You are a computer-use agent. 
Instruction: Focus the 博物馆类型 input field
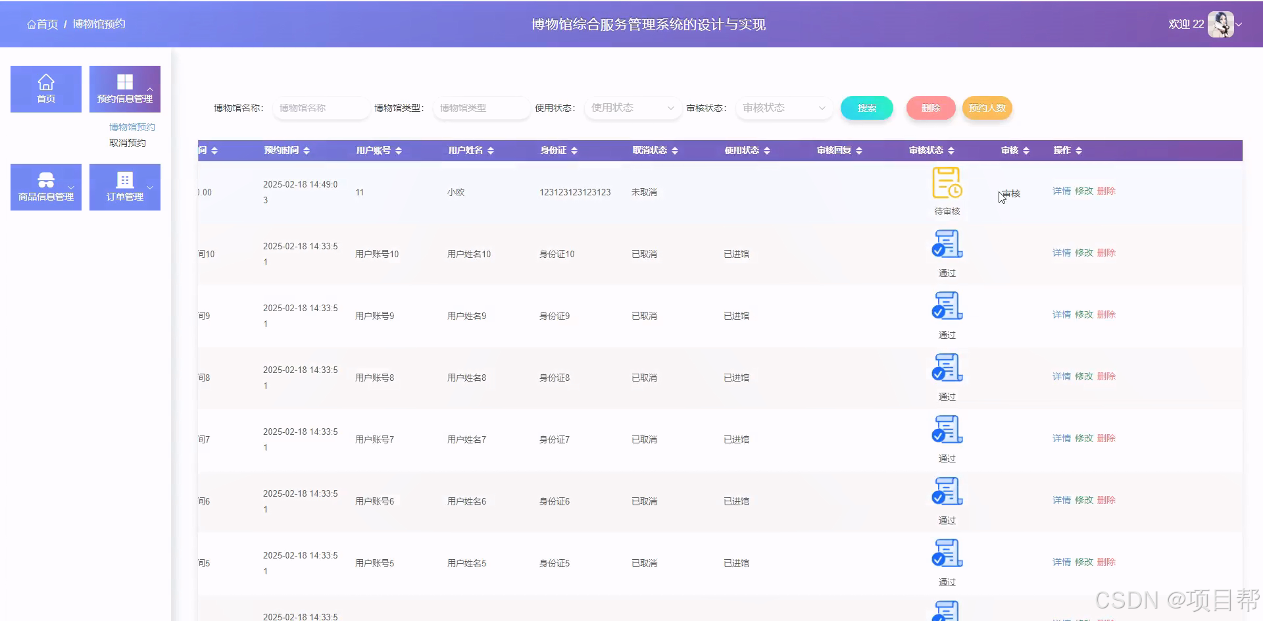click(482, 108)
